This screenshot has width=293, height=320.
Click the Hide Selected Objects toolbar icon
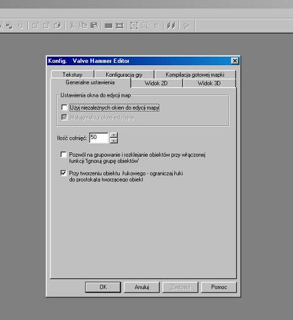click(35, 26)
